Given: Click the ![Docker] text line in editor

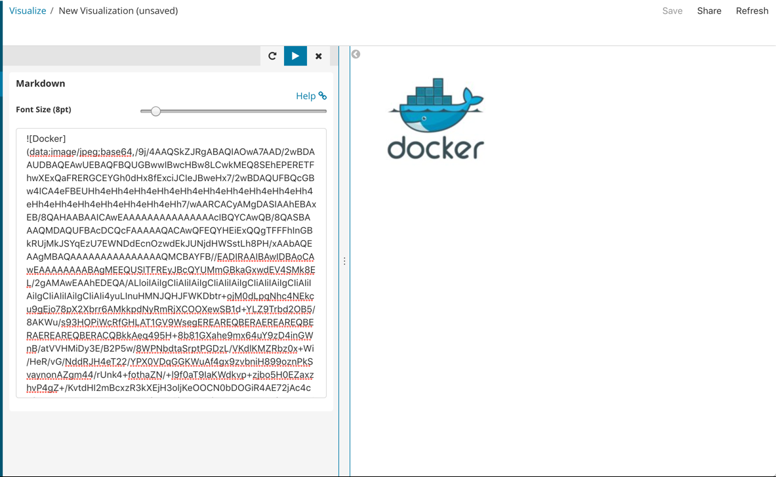Looking at the screenshot, I should point(46,138).
